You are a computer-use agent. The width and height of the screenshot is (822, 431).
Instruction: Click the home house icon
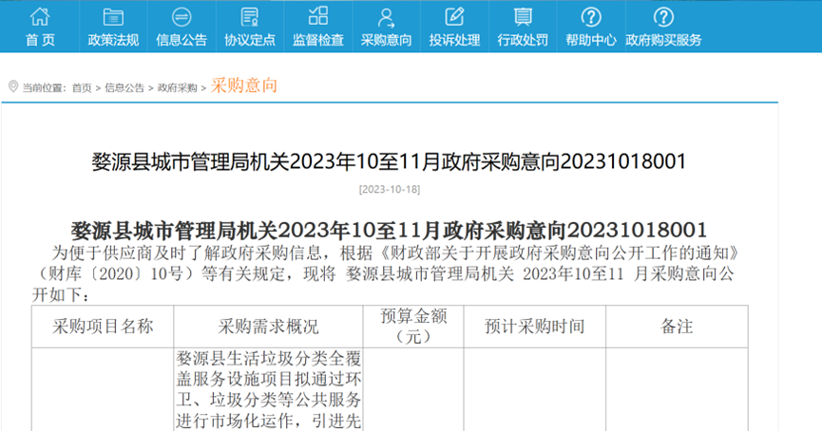(40, 17)
